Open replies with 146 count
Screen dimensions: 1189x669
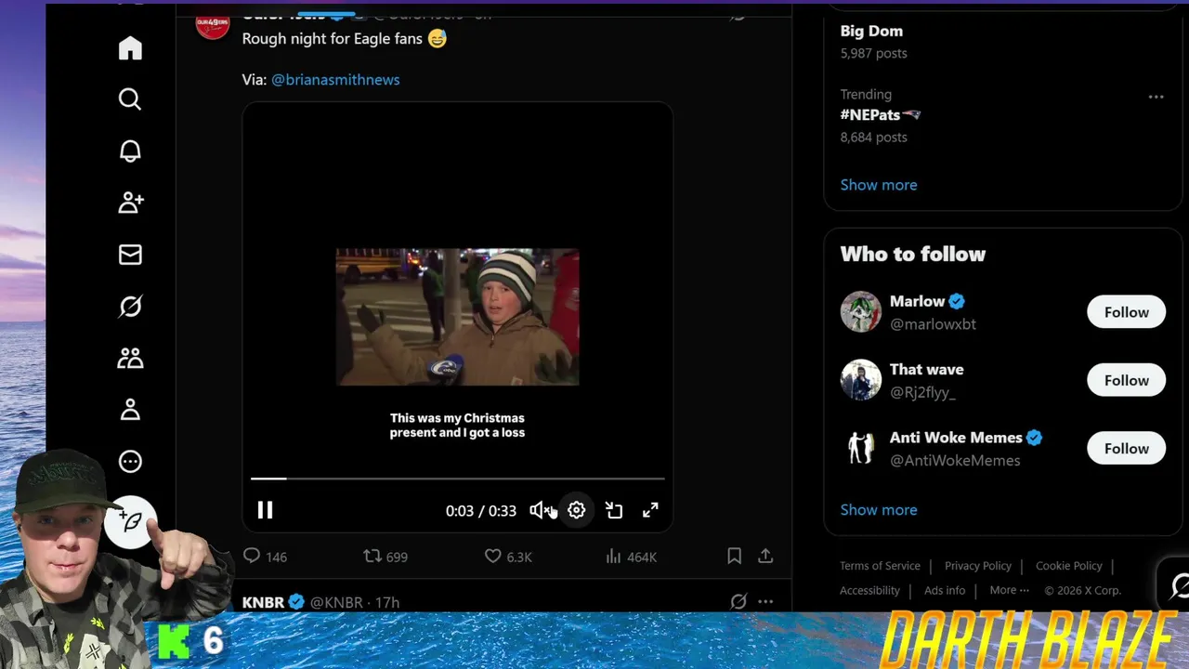coord(265,557)
